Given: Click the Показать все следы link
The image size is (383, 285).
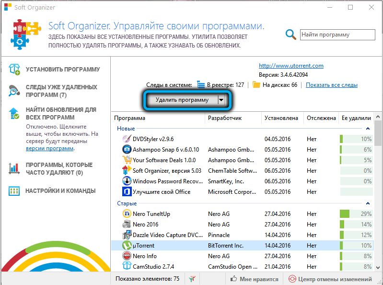Looking at the screenshot, I should (x=331, y=85).
